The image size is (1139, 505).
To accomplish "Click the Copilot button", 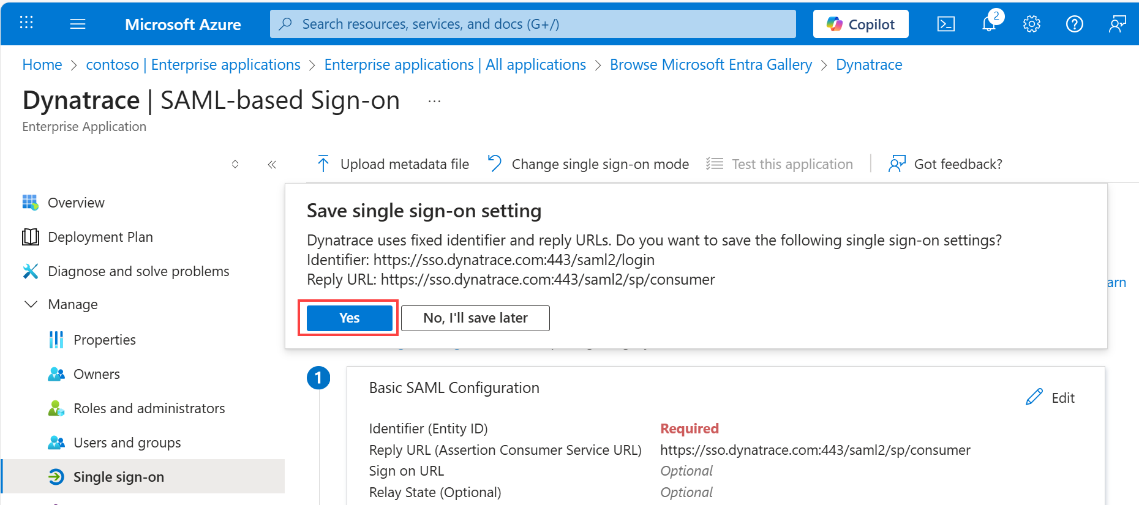I will click(860, 24).
